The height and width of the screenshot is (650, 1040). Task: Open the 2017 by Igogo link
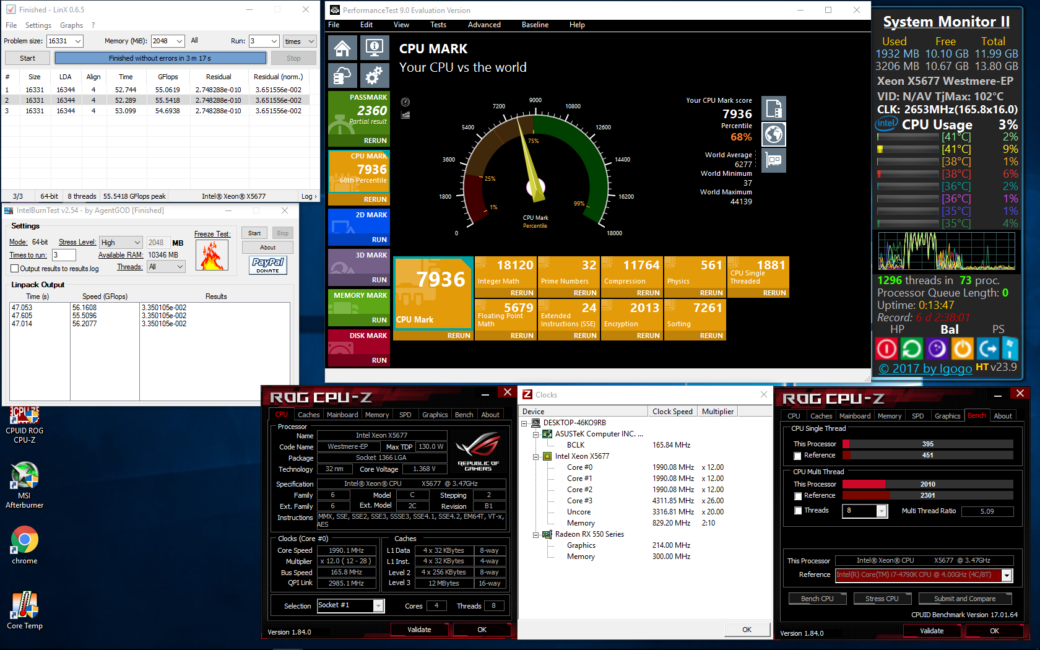[x=925, y=368]
